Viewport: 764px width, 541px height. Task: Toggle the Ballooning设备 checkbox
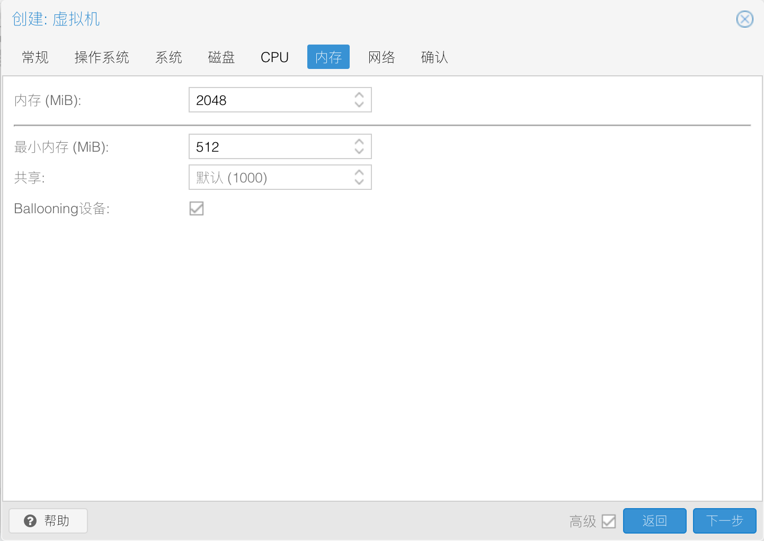(197, 208)
